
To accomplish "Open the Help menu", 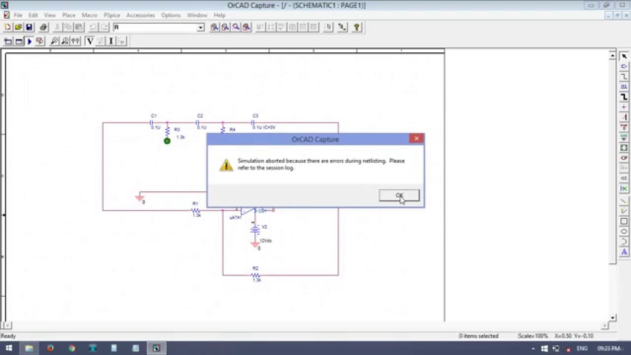I will tap(219, 15).
